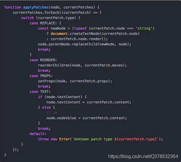Click the if (node.textContent) { line

62,97
